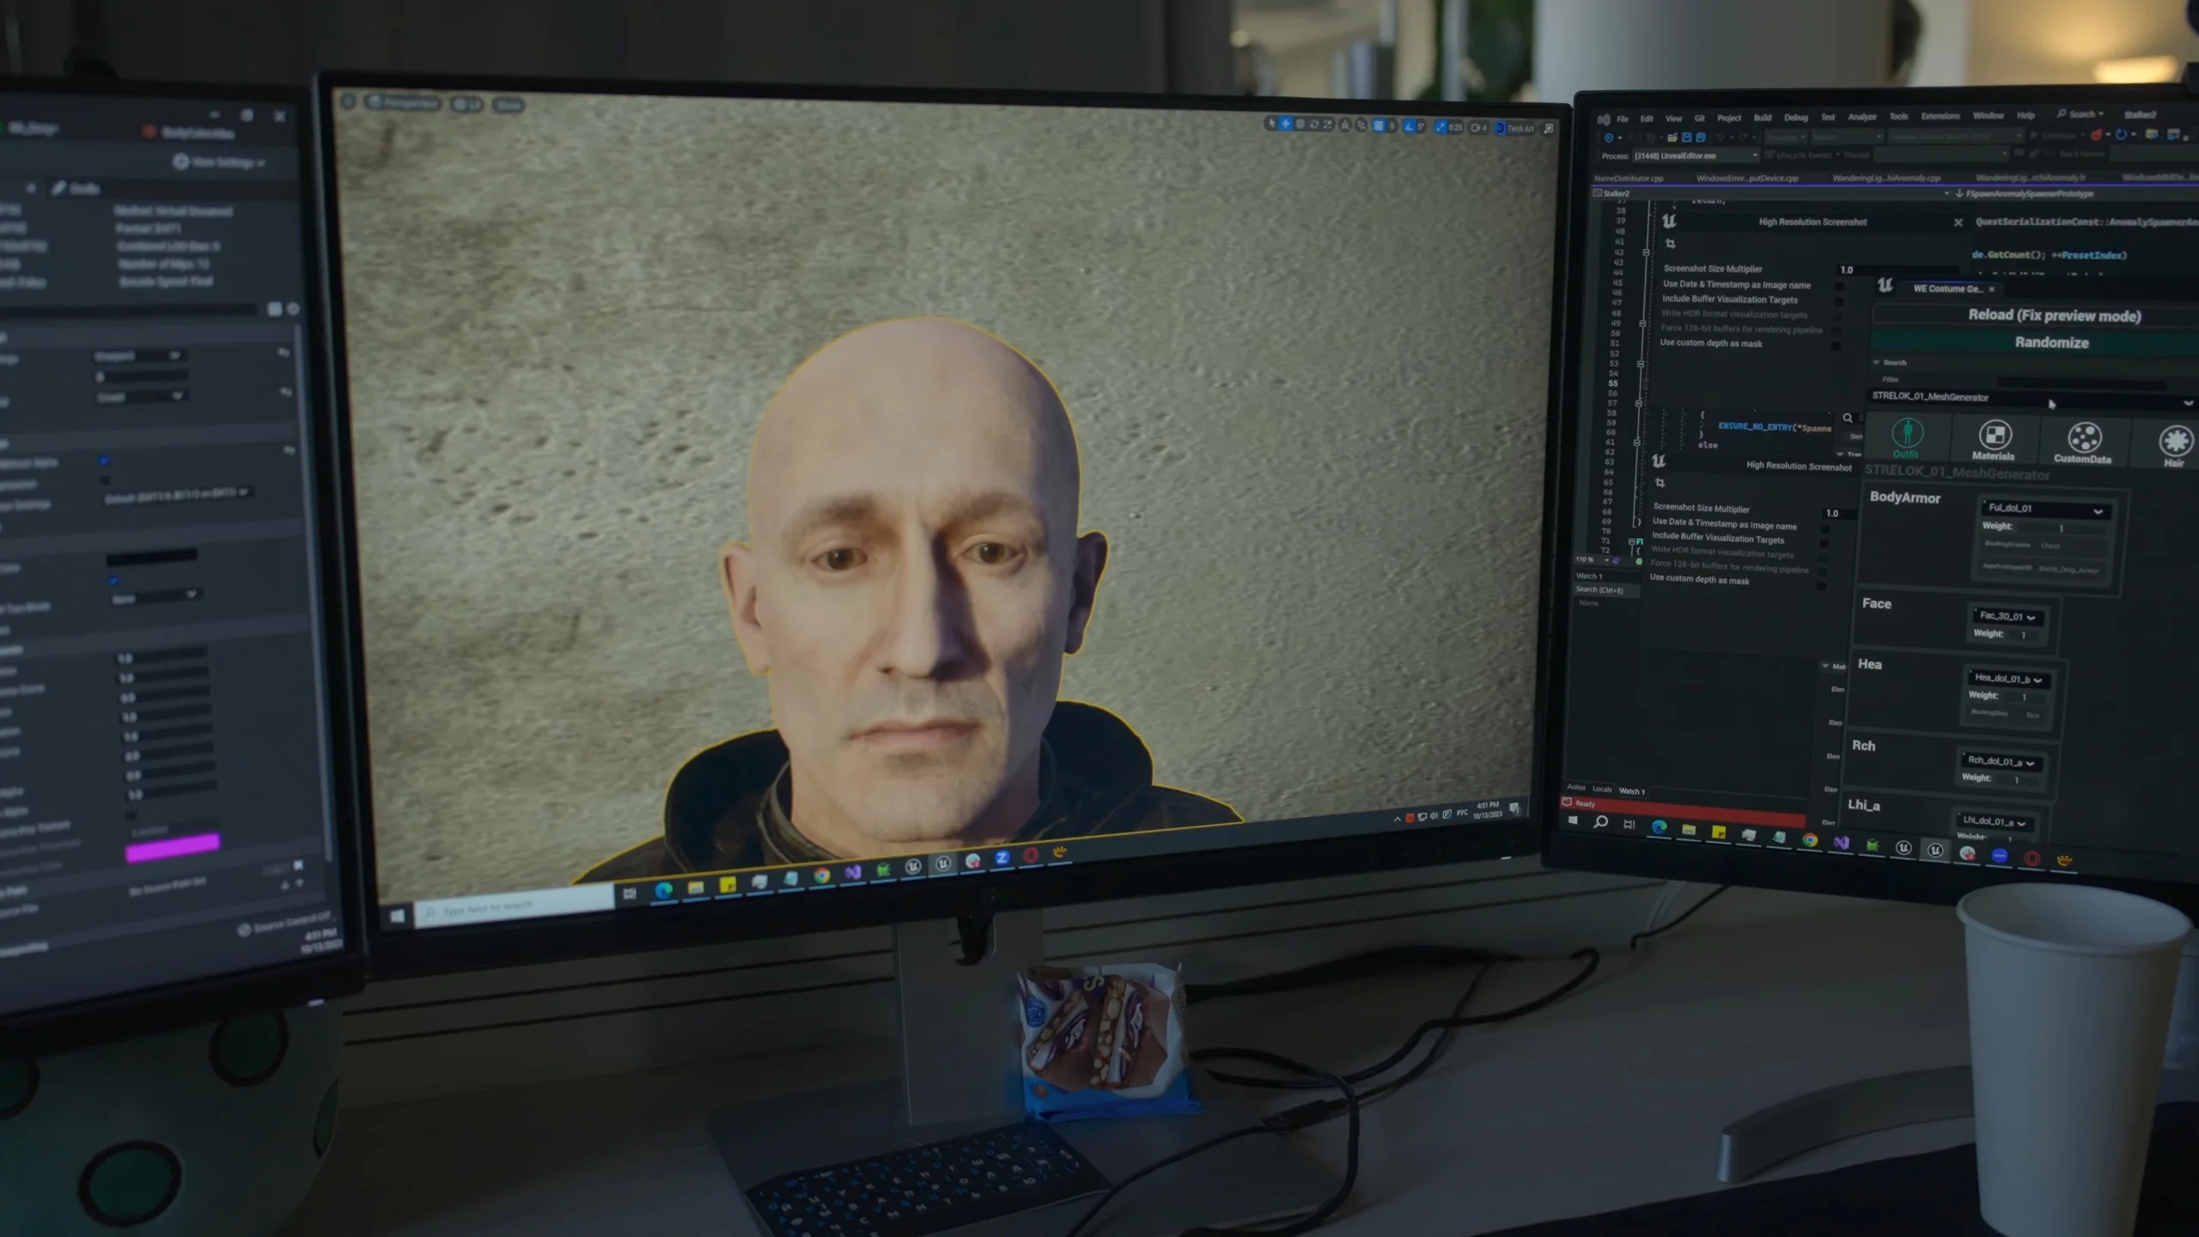Click the magnifier search icon beside code panel
The image size is (2199, 1237).
pos(1848,418)
